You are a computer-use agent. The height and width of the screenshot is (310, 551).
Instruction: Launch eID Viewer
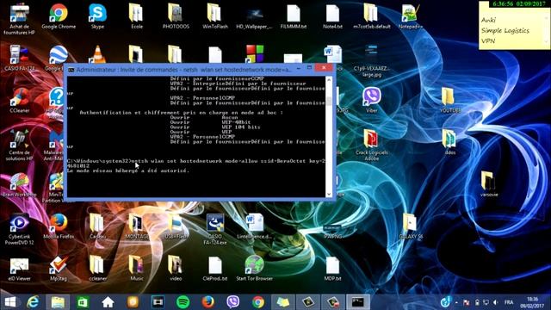point(19,268)
